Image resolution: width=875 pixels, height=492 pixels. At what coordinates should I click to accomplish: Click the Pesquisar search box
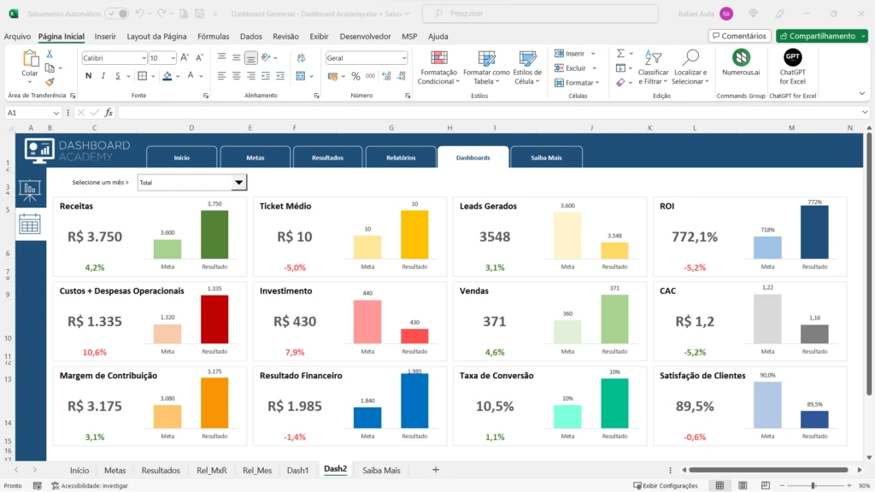540,14
